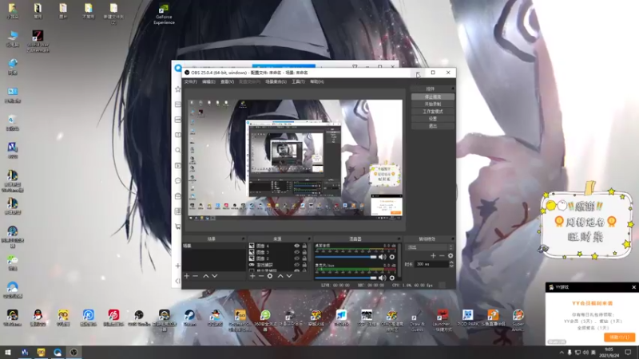
Task: Move source down in Sources panel
Action: click(x=289, y=276)
